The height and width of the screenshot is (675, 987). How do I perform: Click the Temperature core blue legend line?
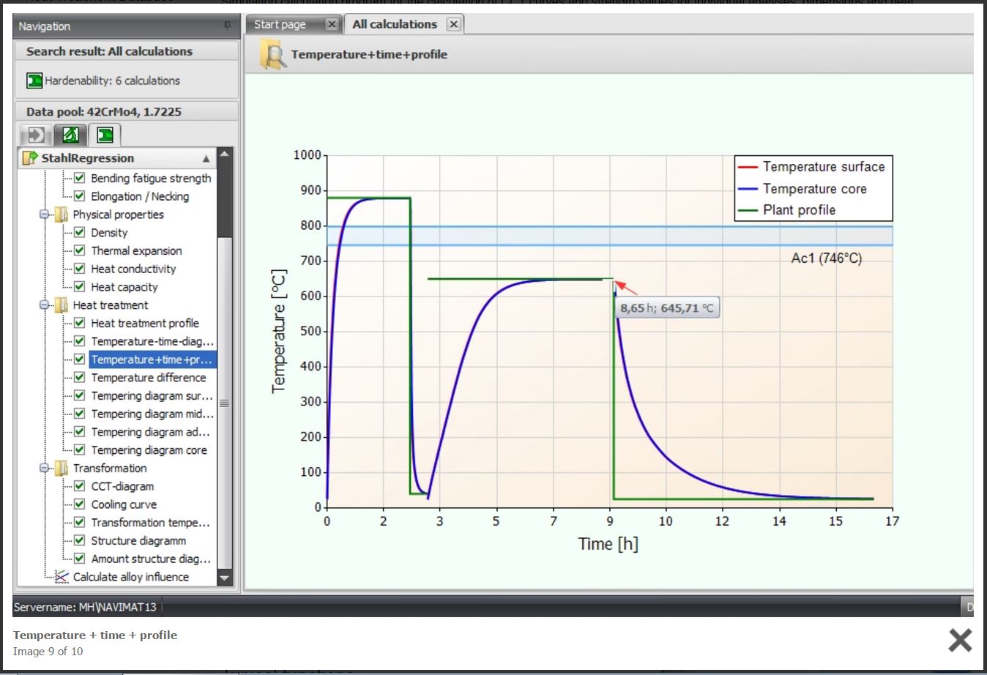point(748,189)
